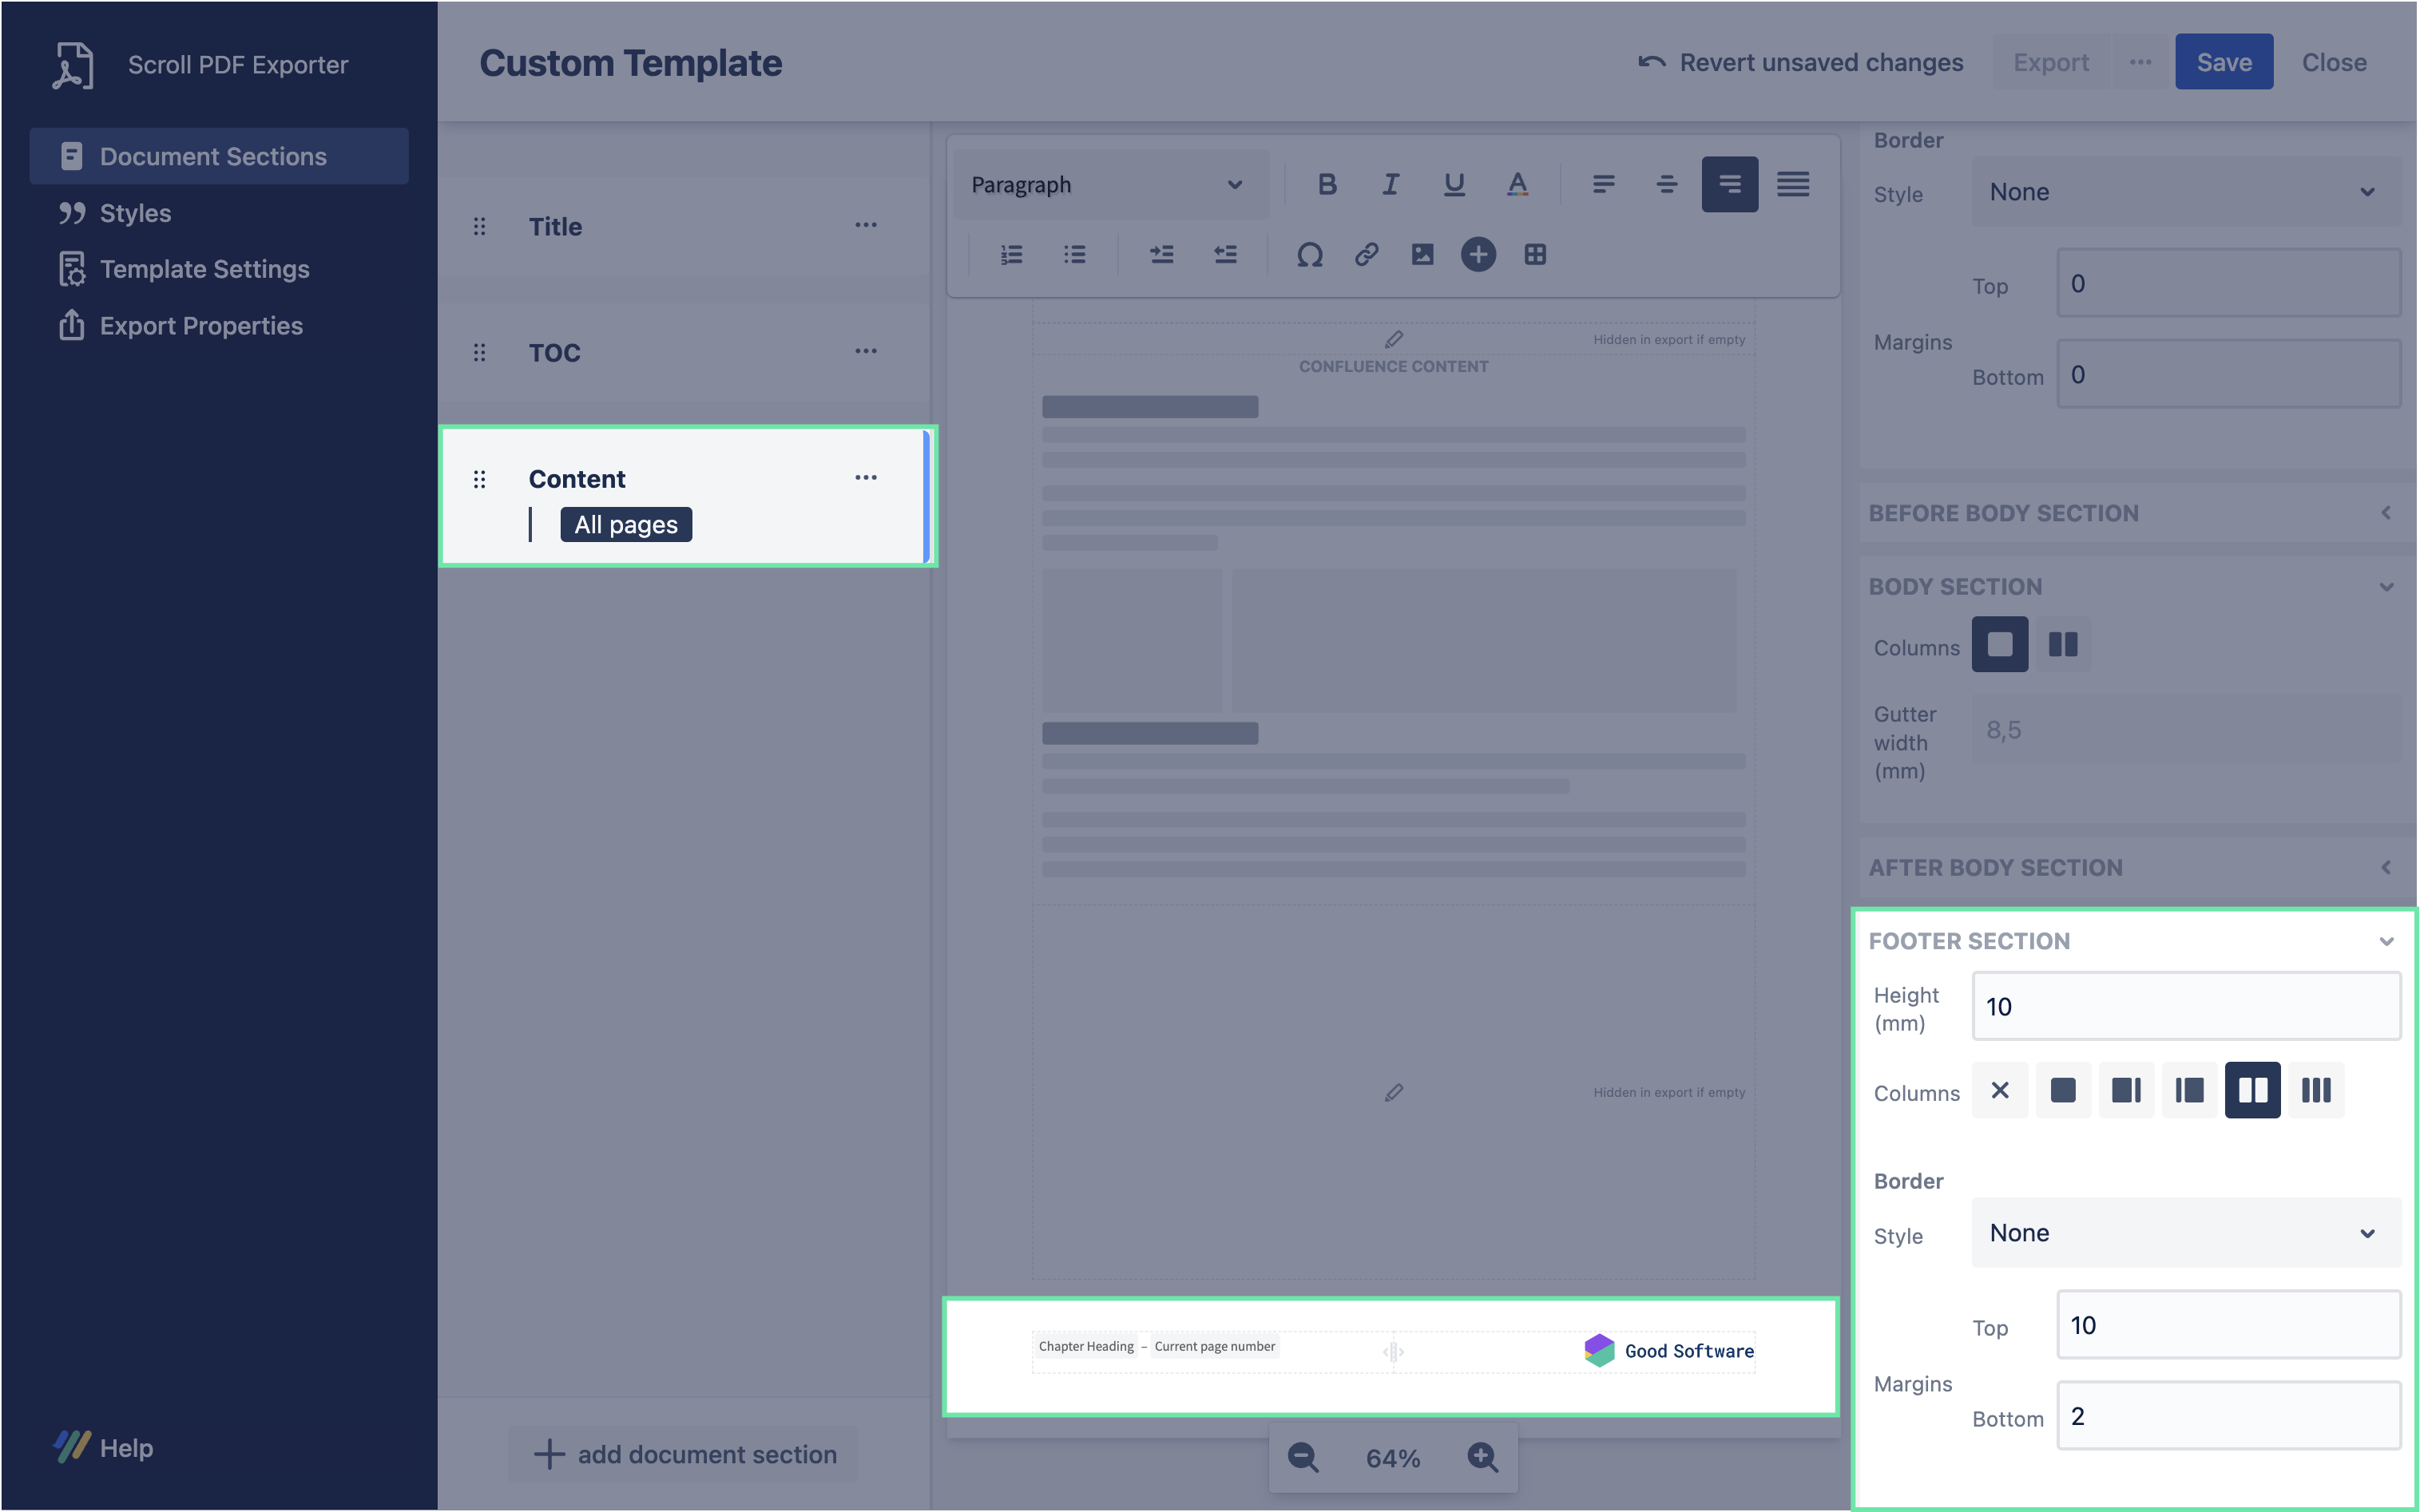Click the zoom in magnifier icon
This screenshot has width=2420, height=1512.
1482,1458
